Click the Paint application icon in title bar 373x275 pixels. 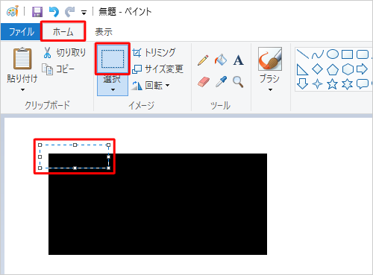coord(13,11)
